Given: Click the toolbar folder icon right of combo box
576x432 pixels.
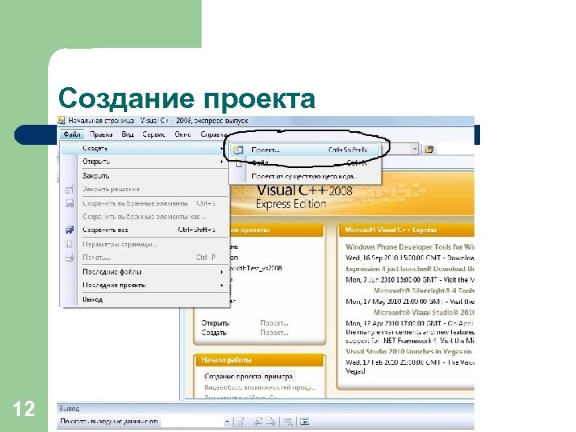Looking at the screenshot, I should [429, 149].
